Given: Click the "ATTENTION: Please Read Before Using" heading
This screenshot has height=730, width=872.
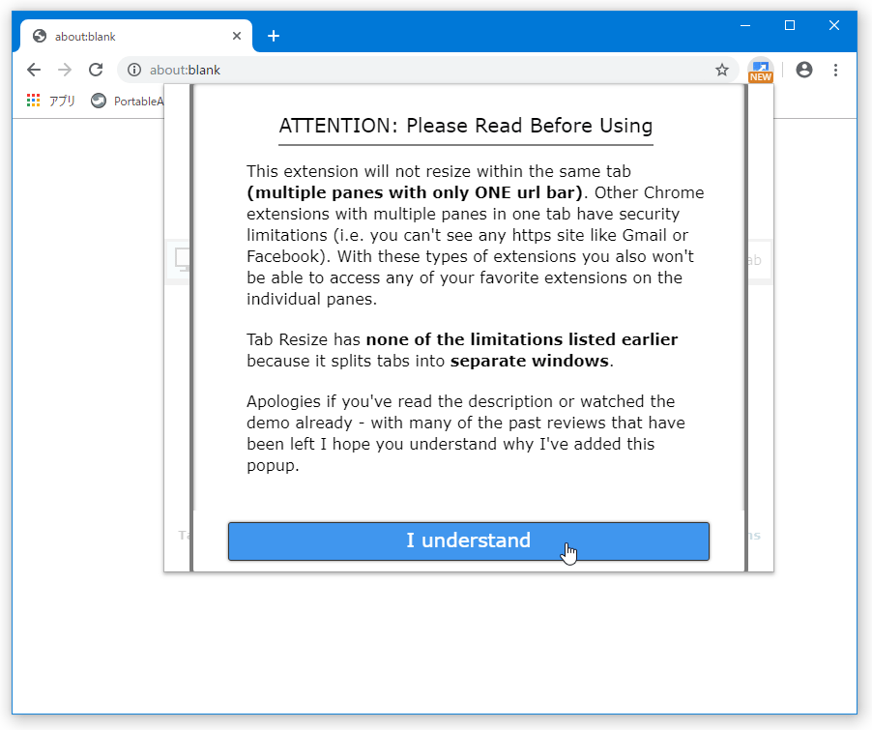Looking at the screenshot, I should (x=465, y=126).
